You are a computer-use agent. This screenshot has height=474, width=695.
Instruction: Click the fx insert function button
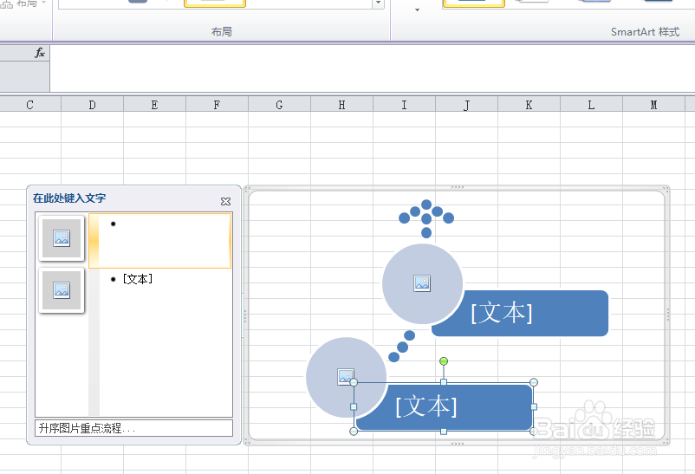(x=40, y=53)
